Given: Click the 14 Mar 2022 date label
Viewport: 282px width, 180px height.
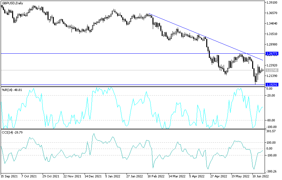Looking at the screenshot, I should coord(177,176).
